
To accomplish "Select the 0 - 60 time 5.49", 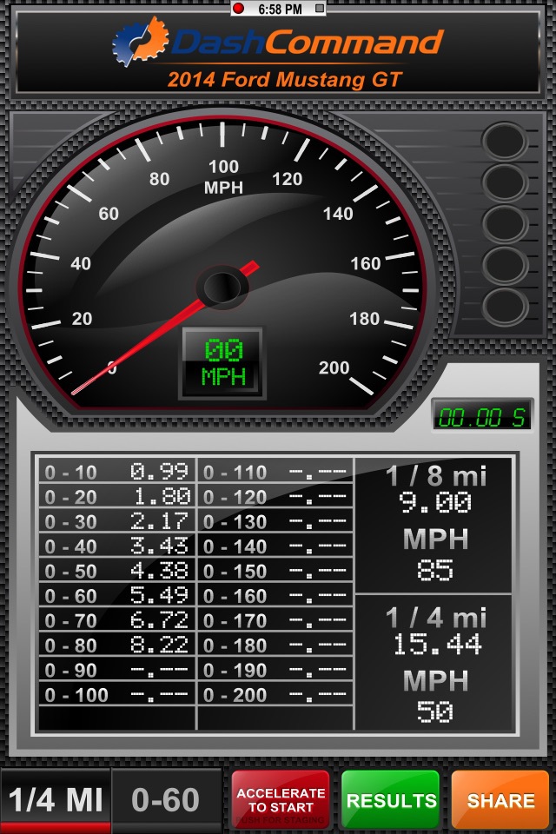I will tap(159, 595).
